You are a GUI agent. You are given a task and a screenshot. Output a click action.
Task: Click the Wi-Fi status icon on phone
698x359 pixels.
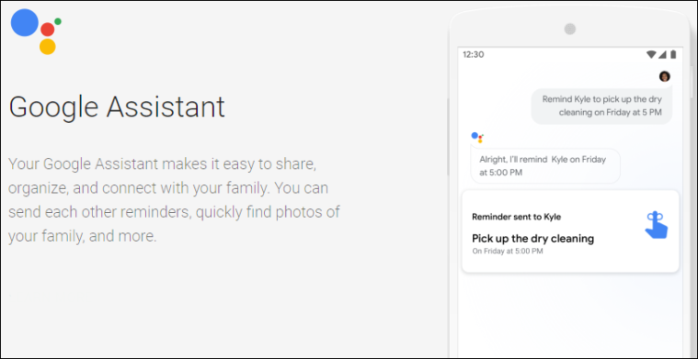(x=651, y=55)
